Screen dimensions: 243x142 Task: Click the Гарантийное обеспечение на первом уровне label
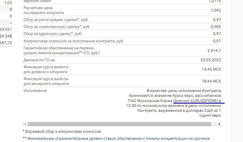pos(59,51)
